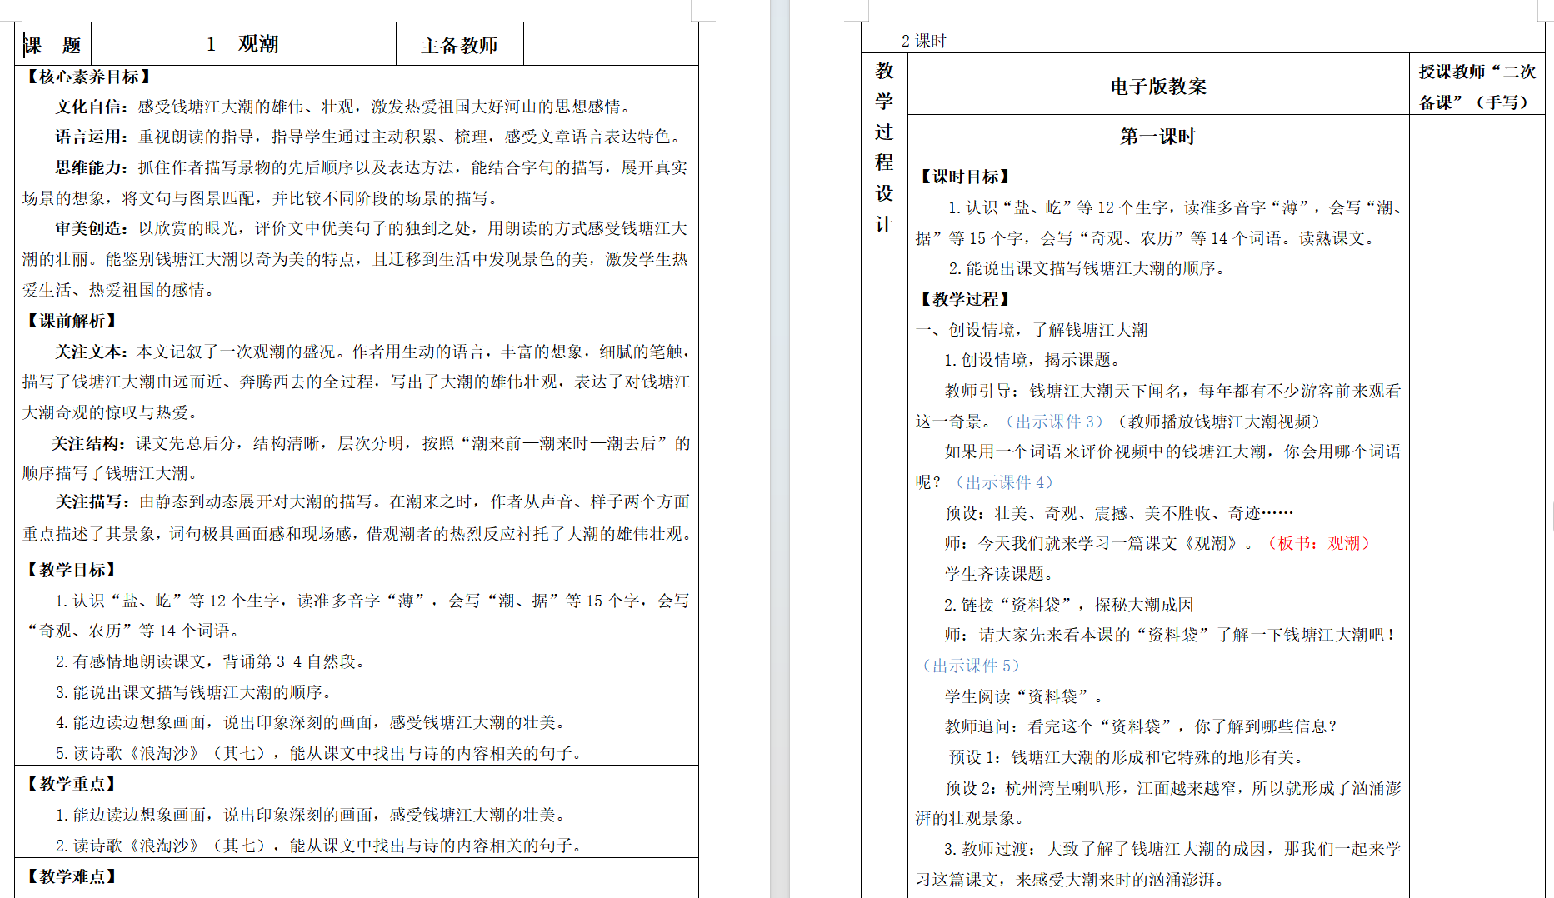1554x898 pixels.
Task: Click the heading '【教学过程】'
Action: pos(966,299)
